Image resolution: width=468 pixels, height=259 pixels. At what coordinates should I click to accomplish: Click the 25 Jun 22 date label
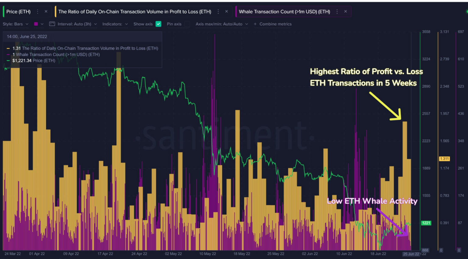[410, 254]
